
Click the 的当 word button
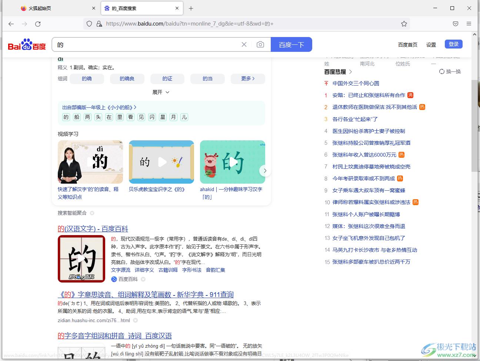coord(208,78)
